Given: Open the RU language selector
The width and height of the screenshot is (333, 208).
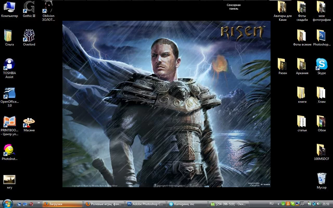Looking at the screenshot, I should click(x=271, y=204).
